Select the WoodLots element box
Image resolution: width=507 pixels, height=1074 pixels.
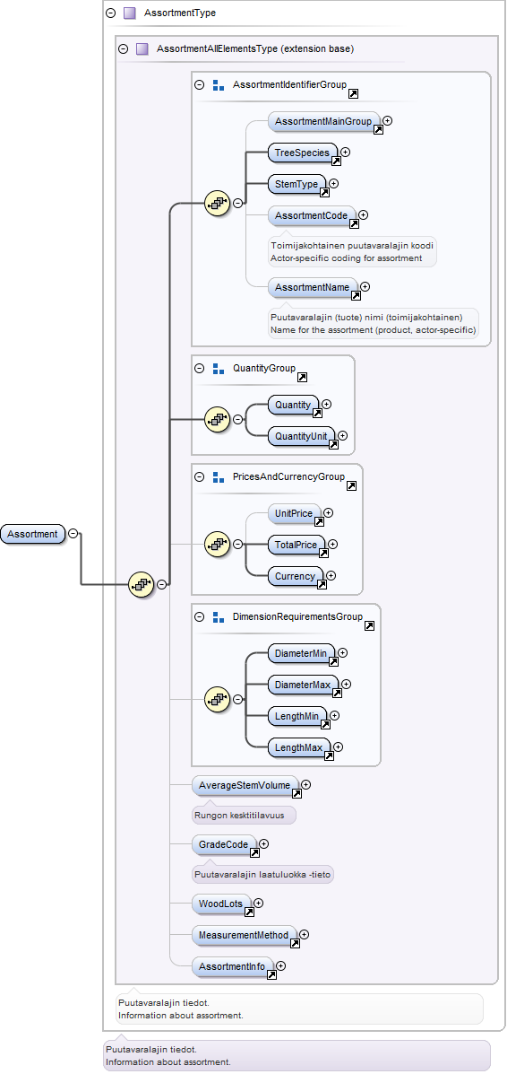click(x=221, y=904)
